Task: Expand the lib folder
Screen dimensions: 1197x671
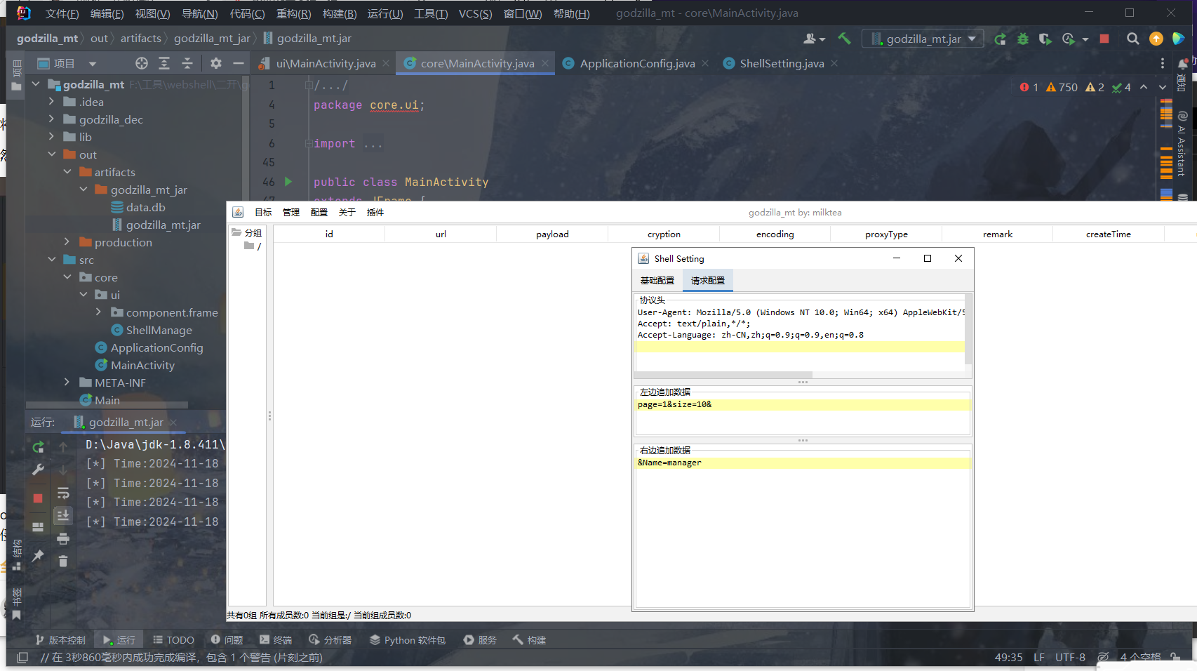Action: [51, 137]
